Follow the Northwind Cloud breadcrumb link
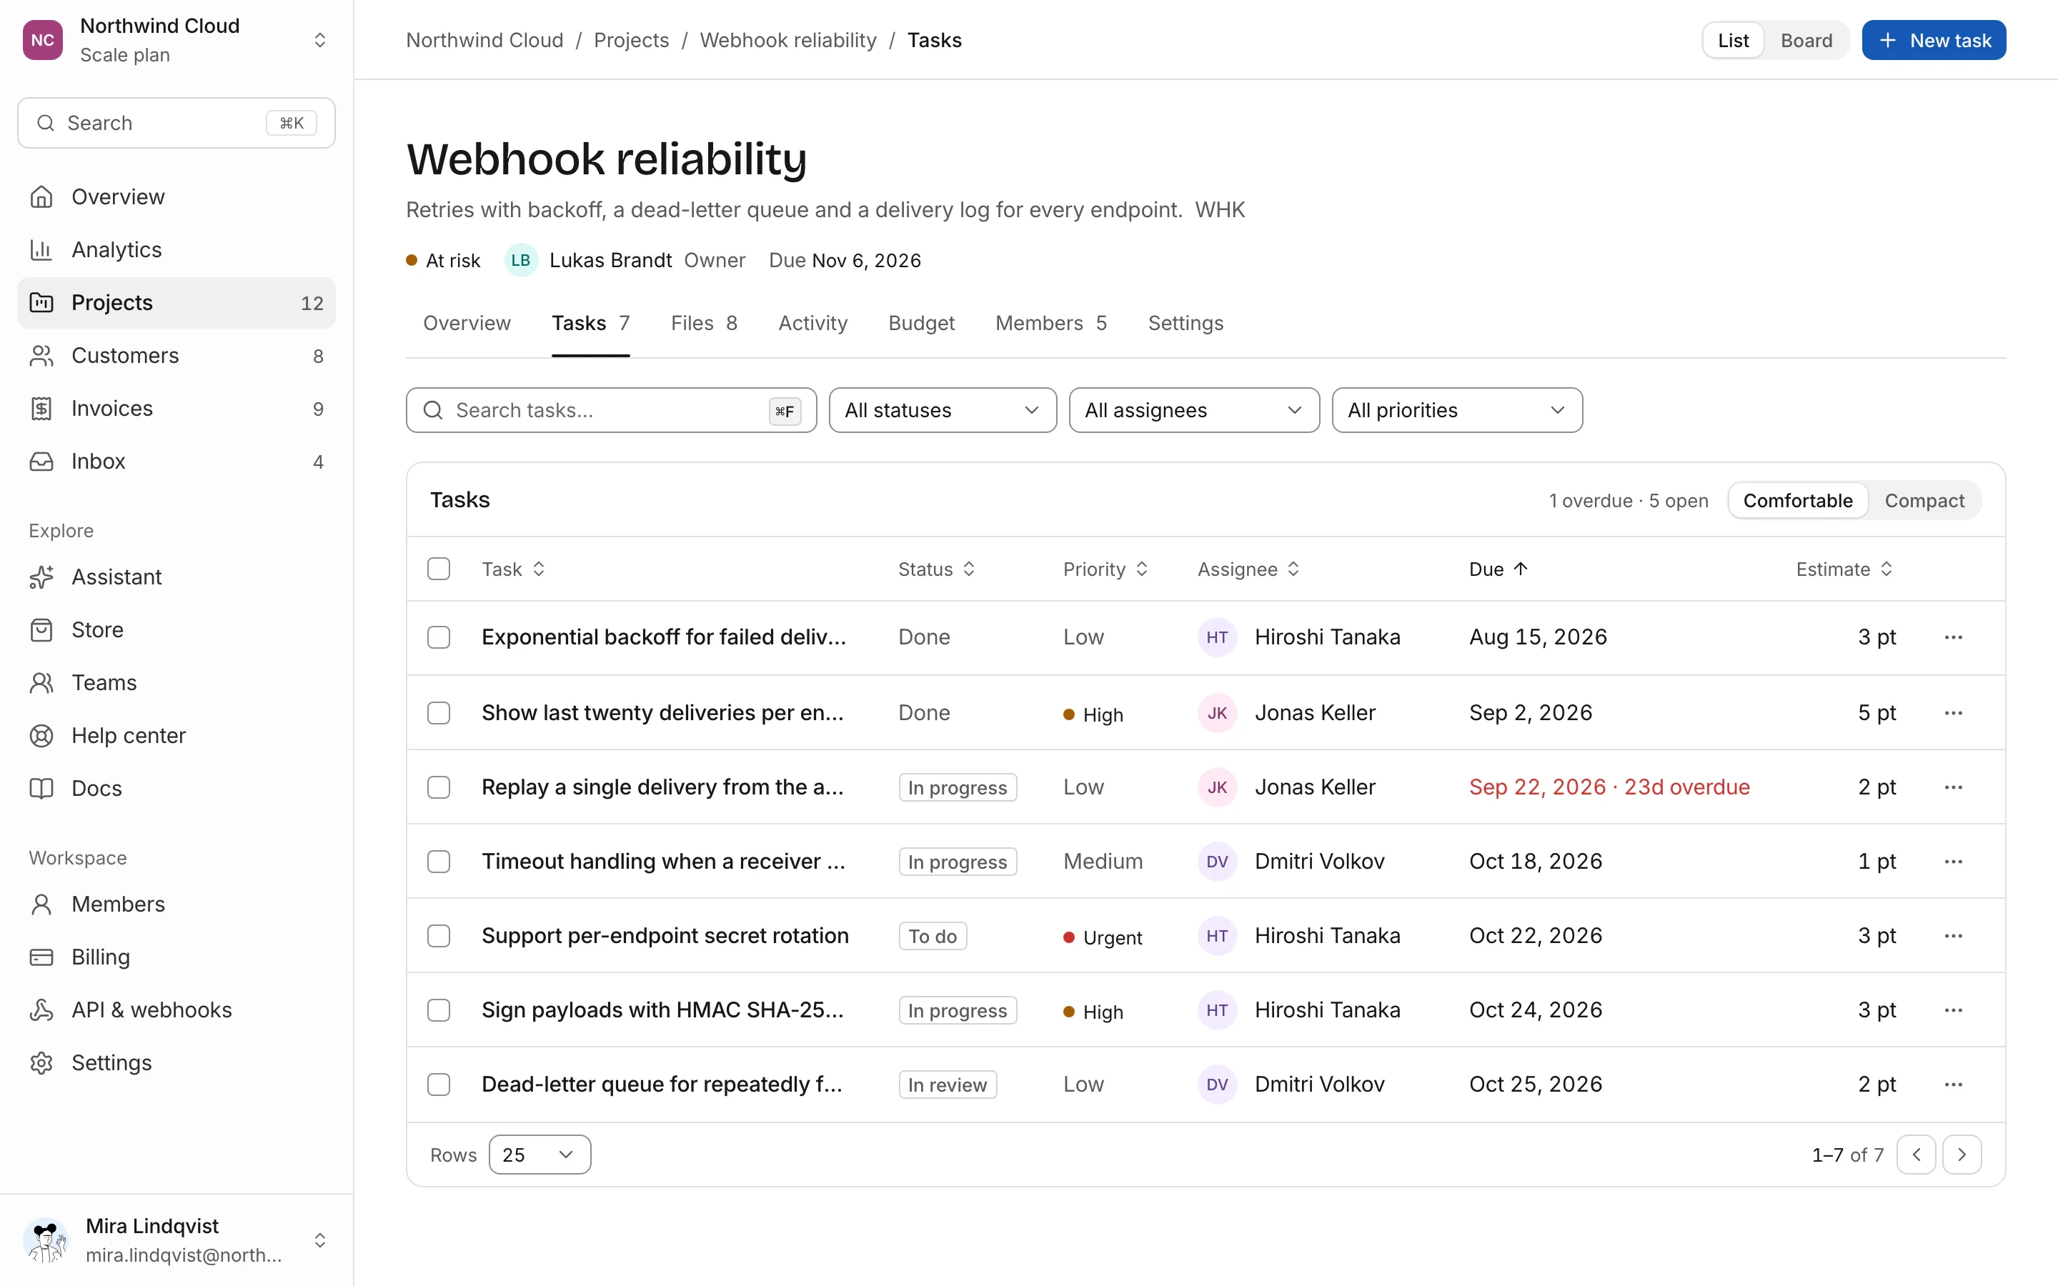 coord(484,40)
